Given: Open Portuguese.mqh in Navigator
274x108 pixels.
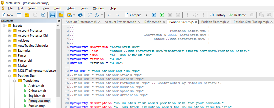Looking at the screenshot, I should coord(39,101).
